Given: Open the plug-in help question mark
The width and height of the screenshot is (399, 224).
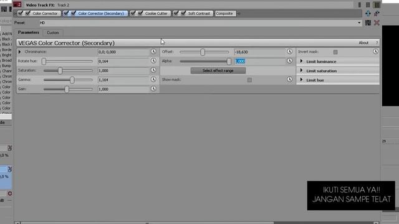Looking at the screenshot, I should (377, 43).
